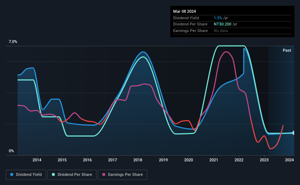The width and height of the screenshot is (300, 185).
Task: Click the 2014 x-axis label
Action: 37,160
